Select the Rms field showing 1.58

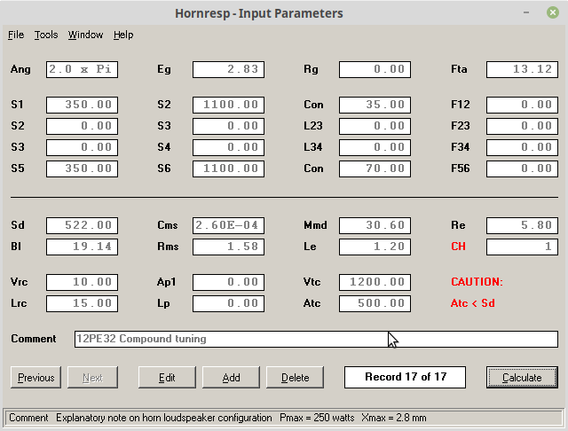[x=229, y=247]
